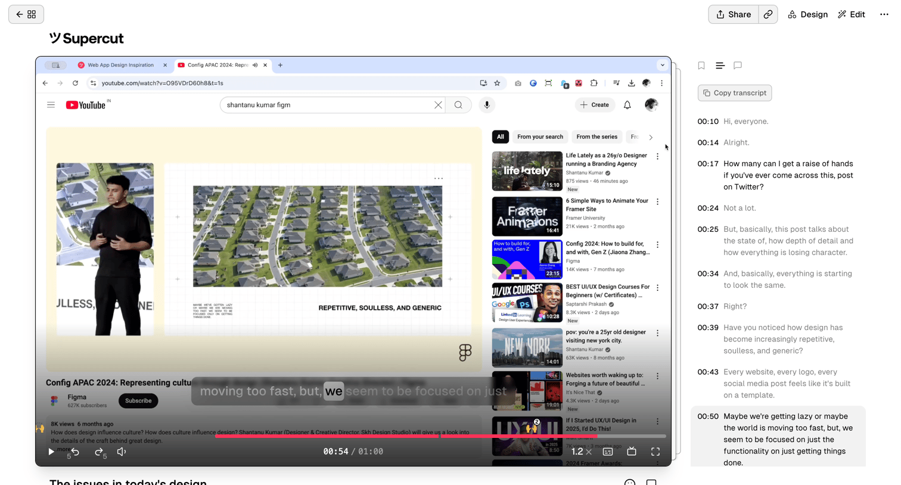Jump to 00:10 "Hi, everyone."

coord(778,122)
